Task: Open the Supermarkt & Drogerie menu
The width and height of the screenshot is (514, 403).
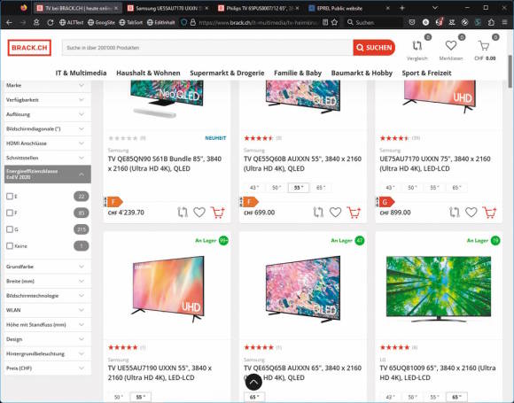Action: click(x=227, y=73)
